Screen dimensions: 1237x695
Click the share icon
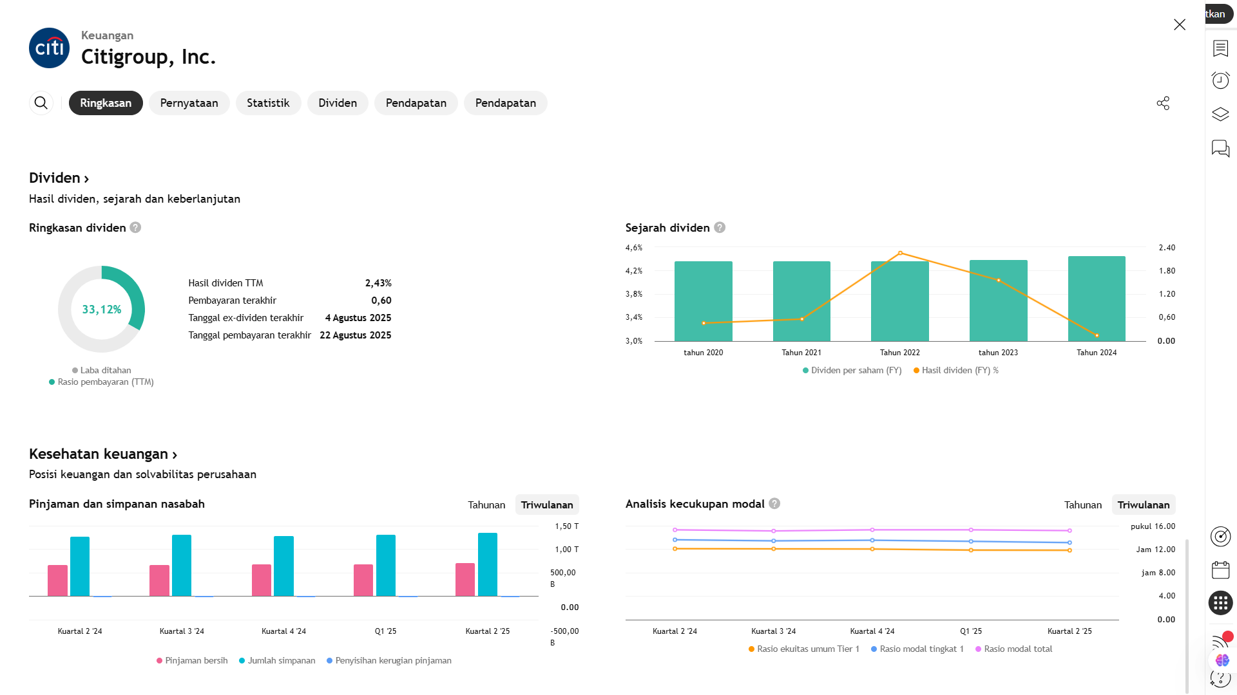point(1163,103)
